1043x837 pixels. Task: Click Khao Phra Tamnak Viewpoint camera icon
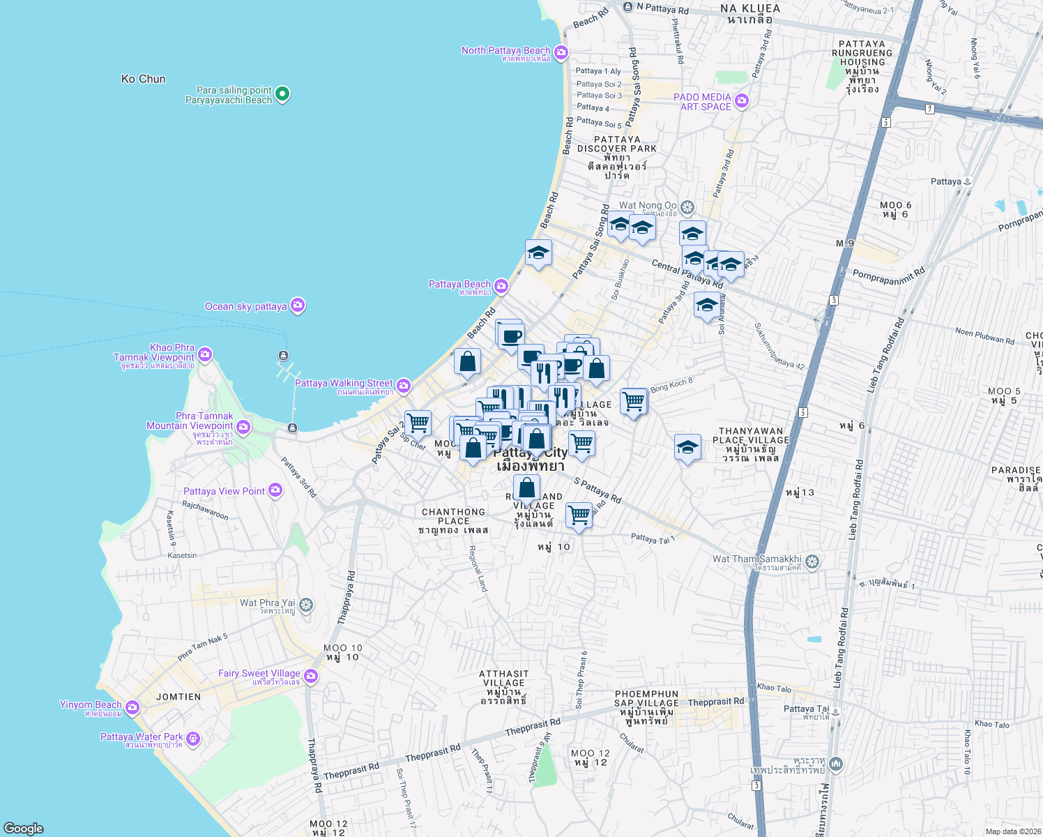205,355
